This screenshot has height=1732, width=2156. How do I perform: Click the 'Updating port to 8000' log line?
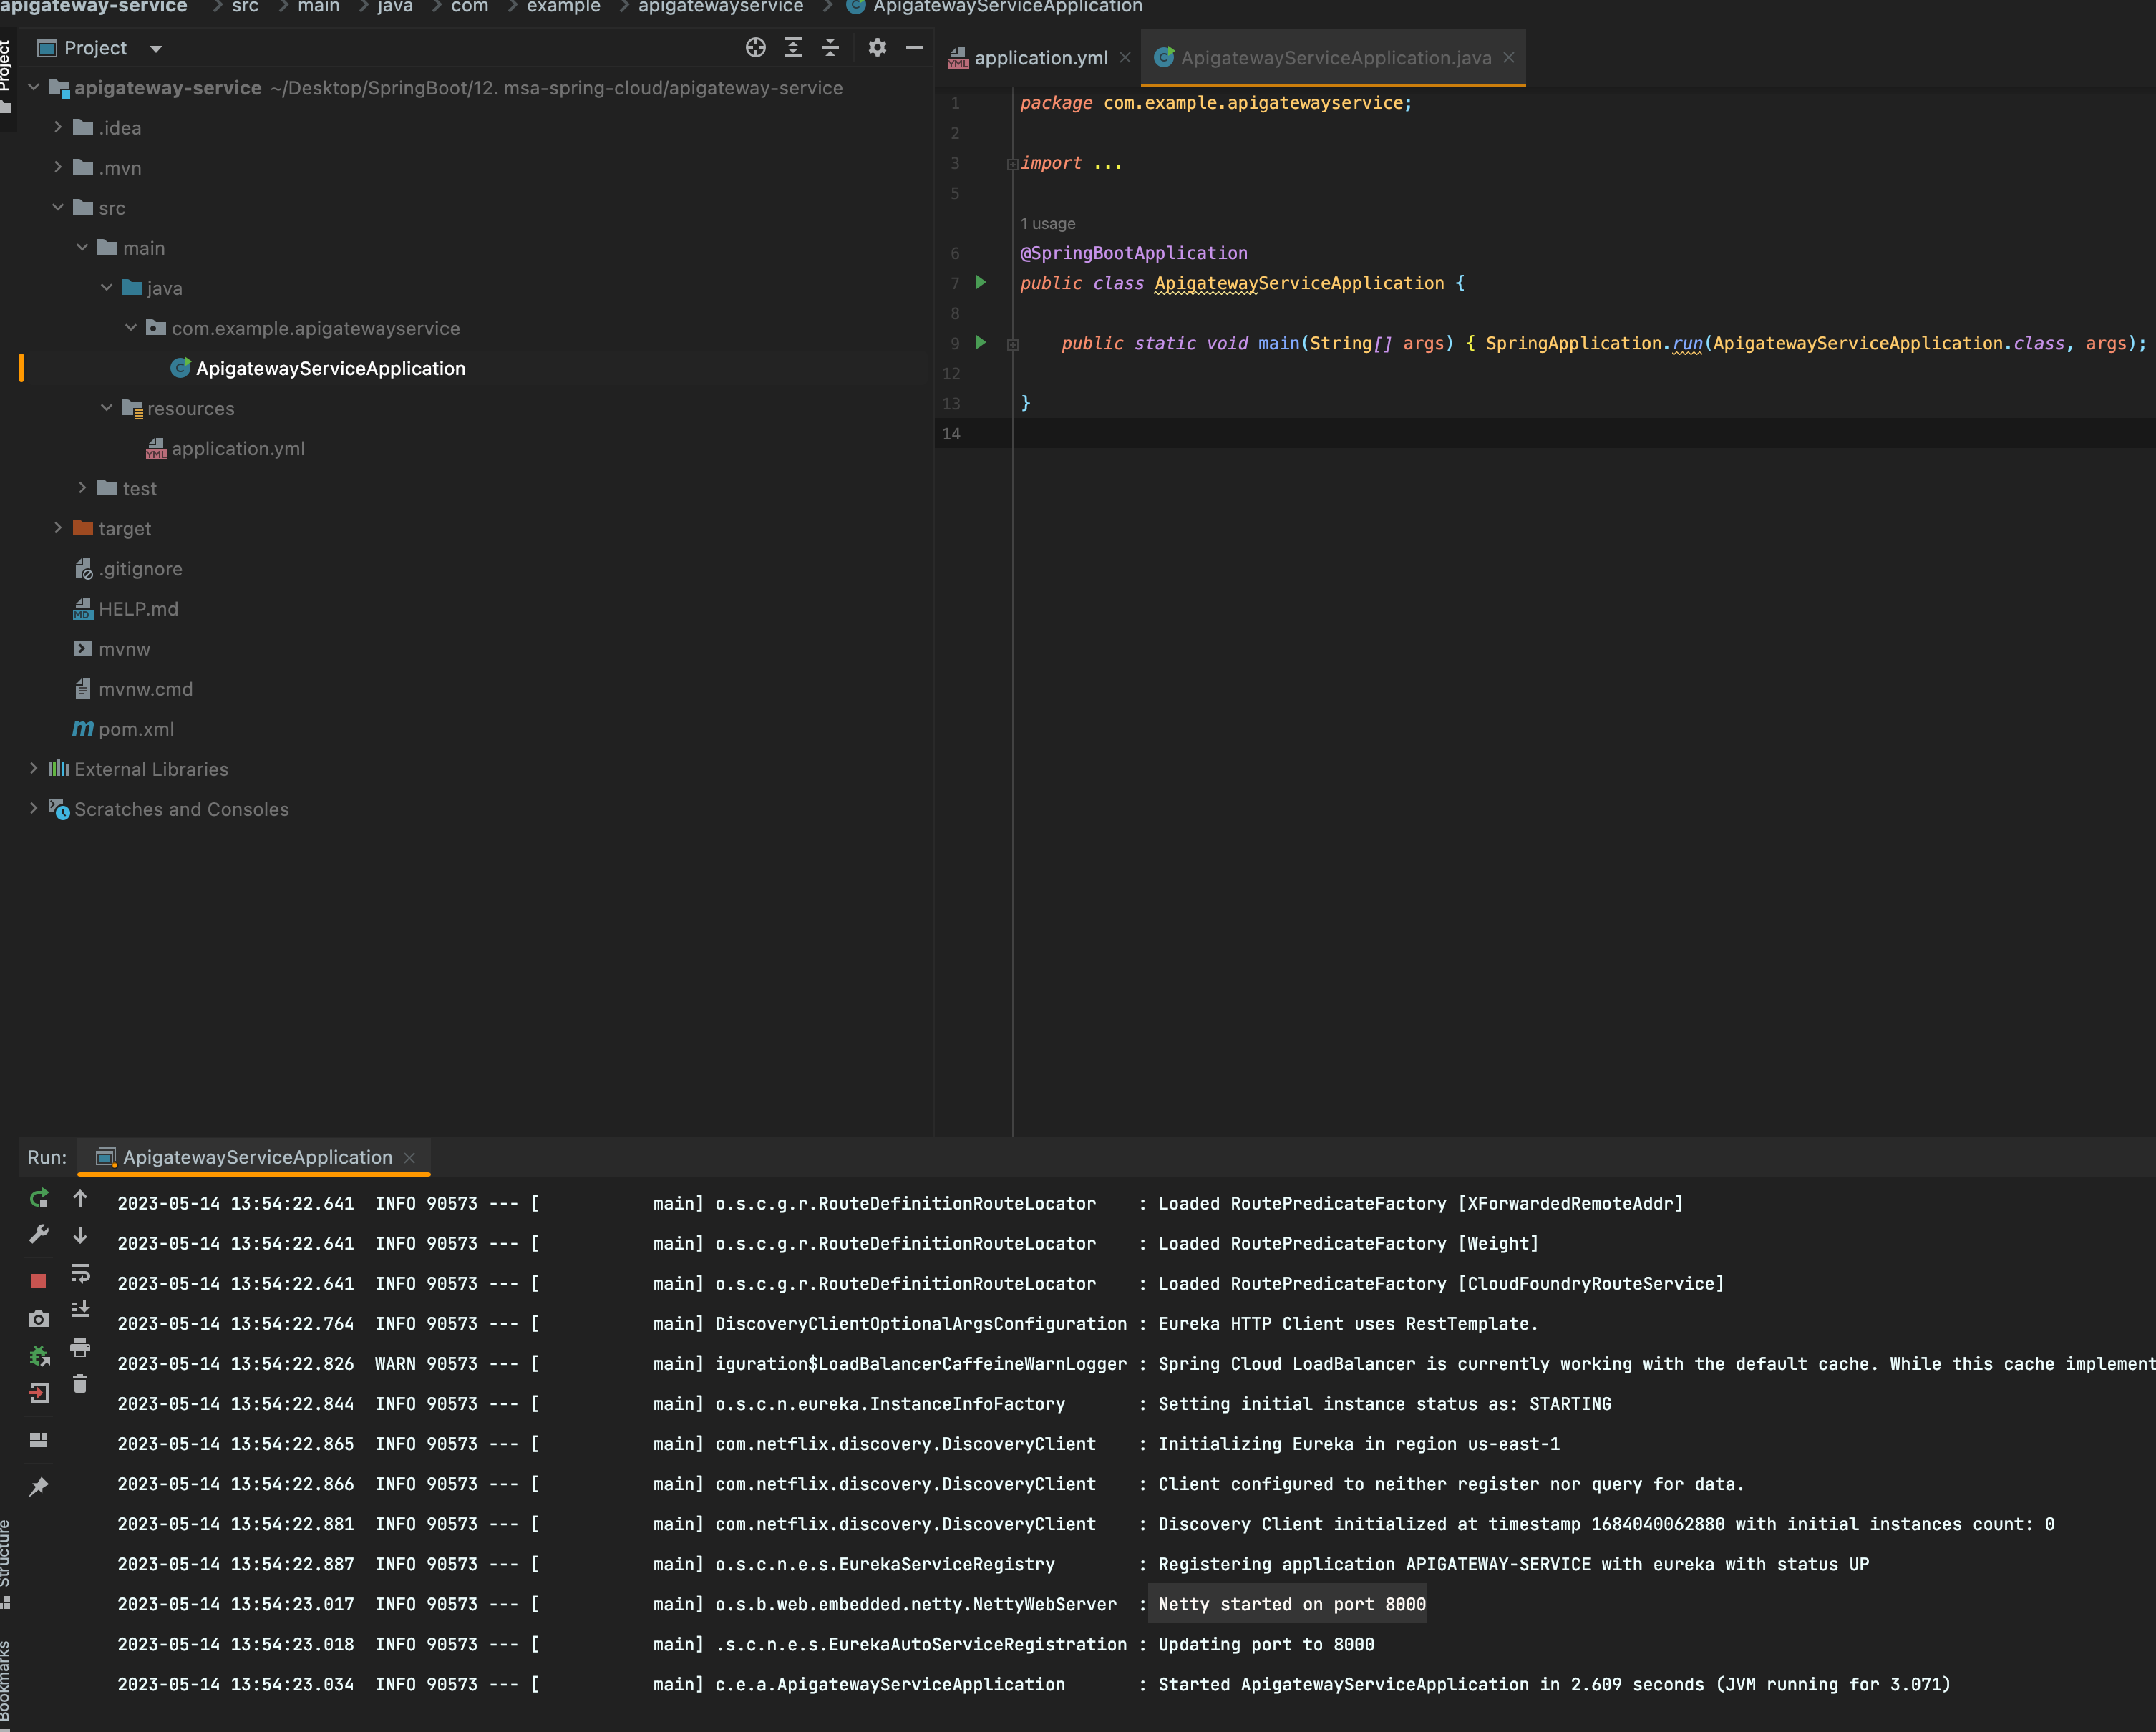(x=1266, y=1644)
